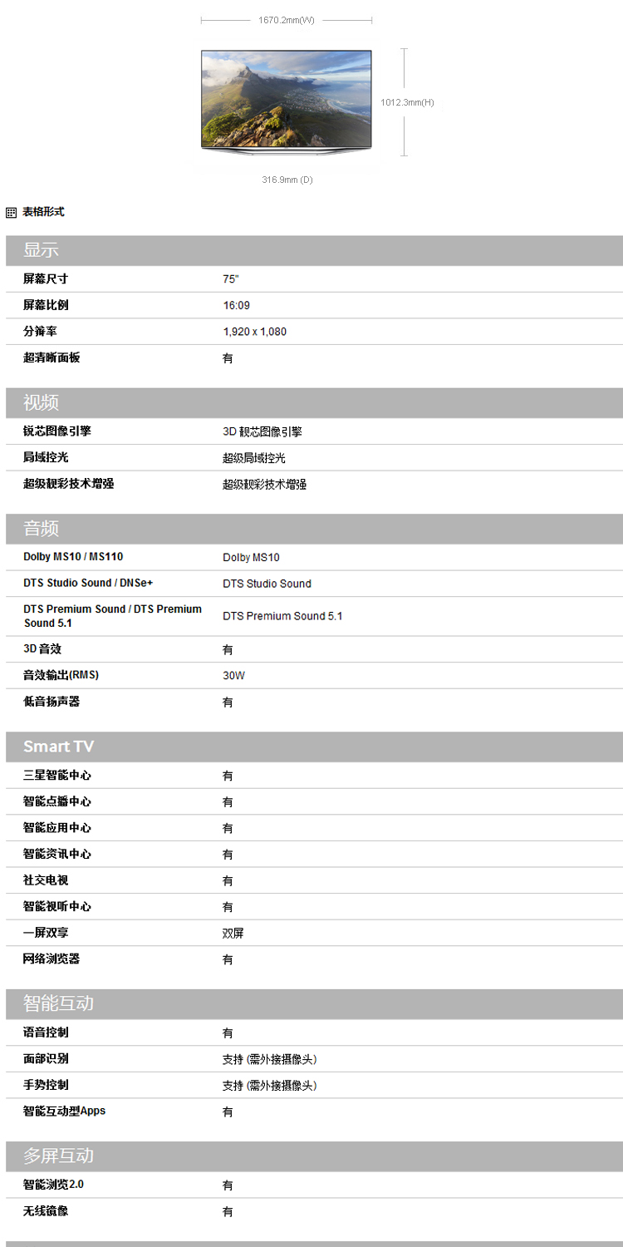Click the 无线镜像 row label
623x1247 pixels.
tap(46, 1211)
